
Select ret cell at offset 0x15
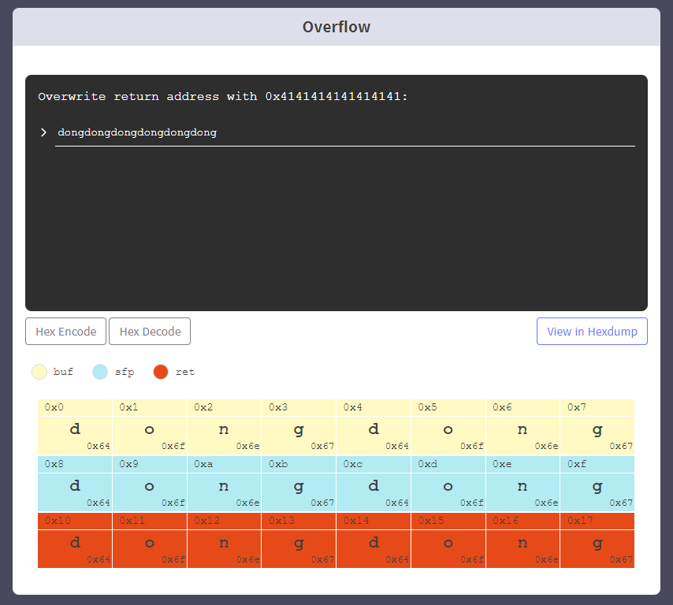point(448,540)
